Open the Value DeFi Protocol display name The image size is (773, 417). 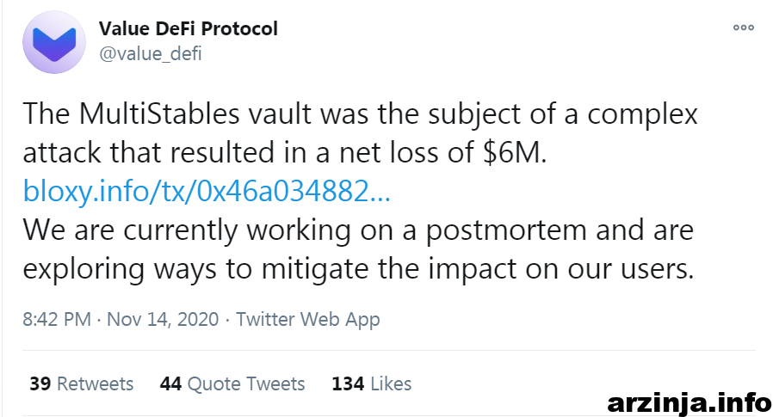pyautogui.click(x=189, y=28)
